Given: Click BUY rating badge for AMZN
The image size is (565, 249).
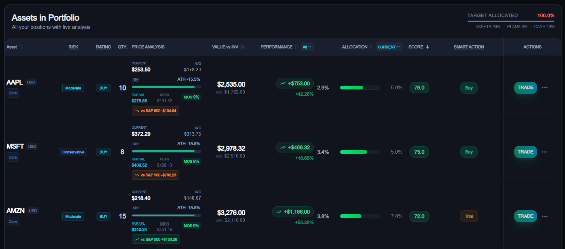Looking at the screenshot, I should point(104,216).
